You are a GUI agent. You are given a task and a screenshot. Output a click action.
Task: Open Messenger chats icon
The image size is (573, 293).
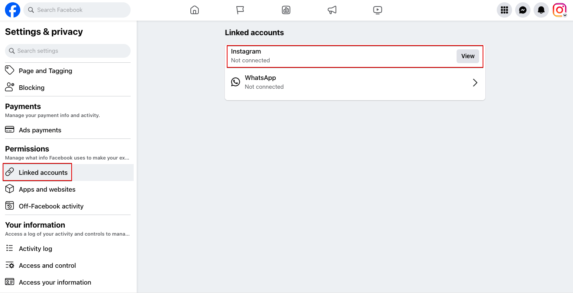[523, 10]
